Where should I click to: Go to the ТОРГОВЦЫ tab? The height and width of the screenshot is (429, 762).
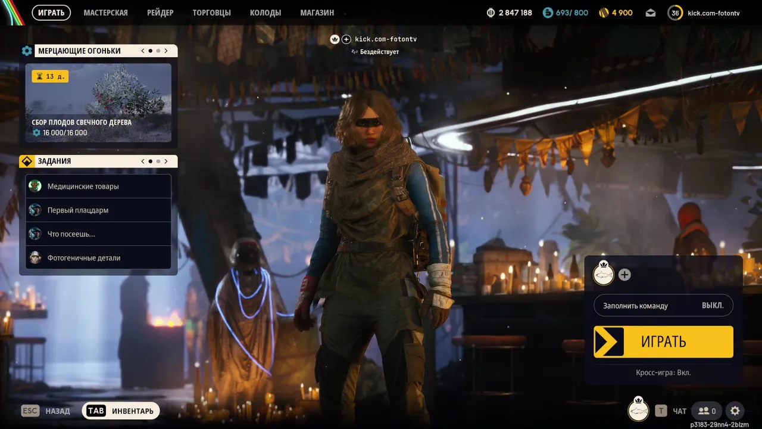coord(211,13)
